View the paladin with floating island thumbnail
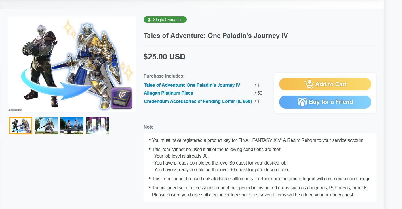The image size is (402, 209). coord(46,126)
